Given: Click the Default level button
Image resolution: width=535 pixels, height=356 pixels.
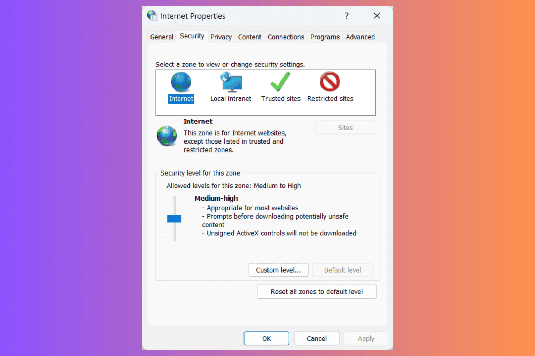Looking at the screenshot, I should click(x=342, y=270).
